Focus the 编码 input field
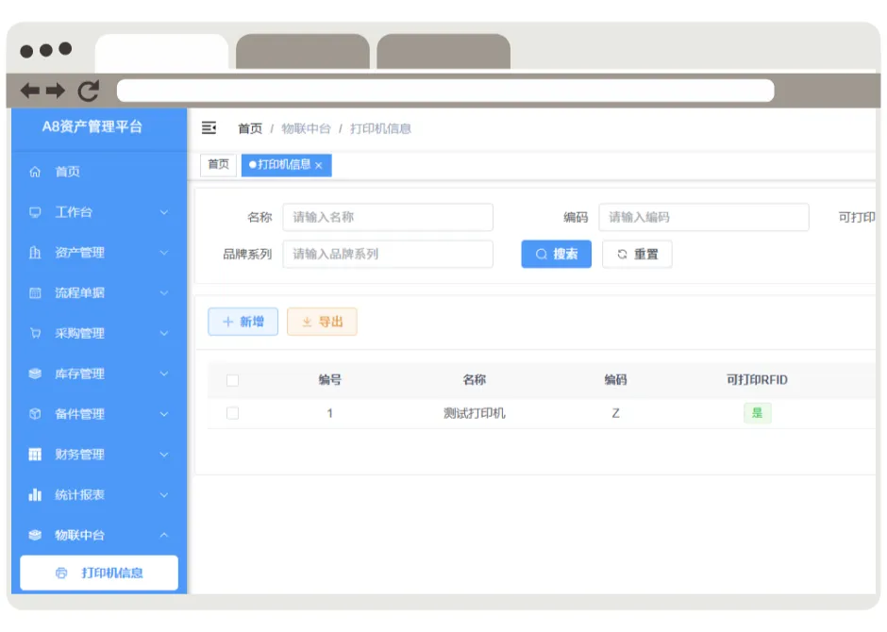The height and width of the screenshot is (632, 887). (x=704, y=217)
